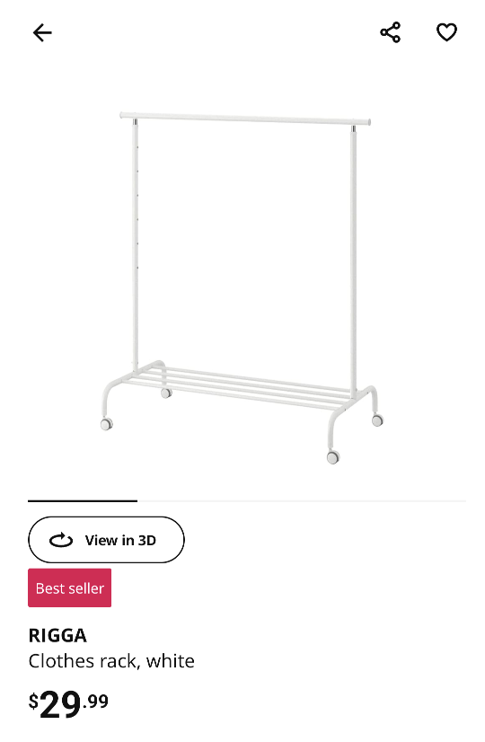Tap the share icon
485x742 pixels.
click(x=391, y=32)
